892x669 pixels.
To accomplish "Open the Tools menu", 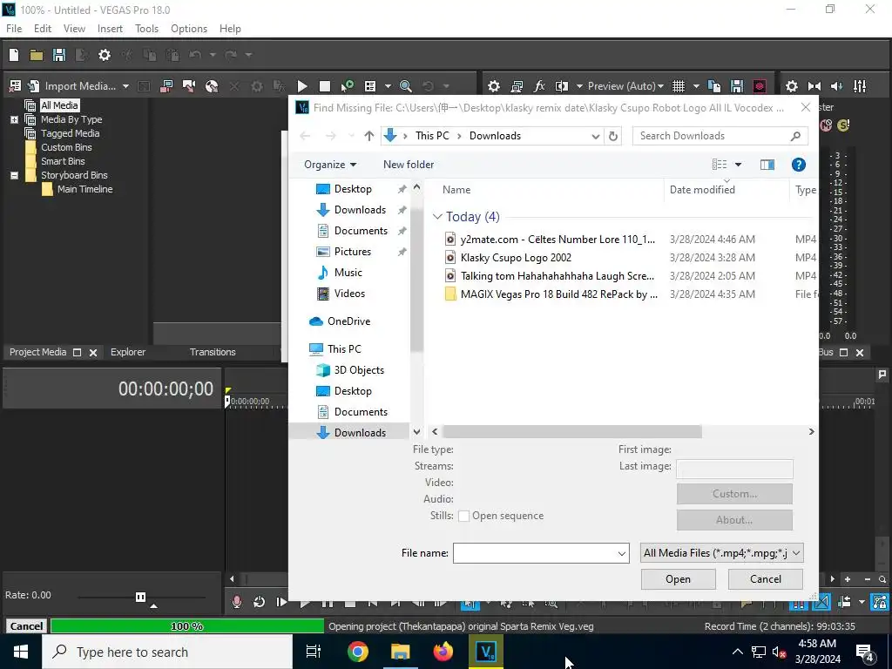I will click(146, 29).
